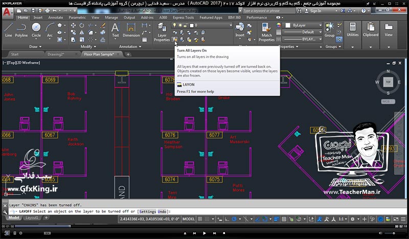This screenshot has width=409, height=239.
Task: Switch to the Drawing2 file tab
Action: click(x=56, y=54)
